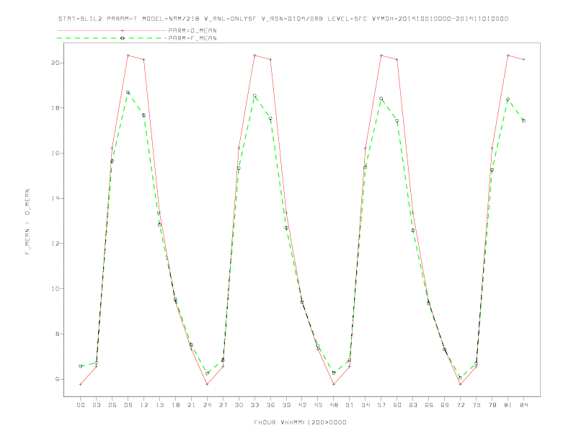Click y-axis tick label 14
Viewport: 571px width, 441px height.
point(56,198)
